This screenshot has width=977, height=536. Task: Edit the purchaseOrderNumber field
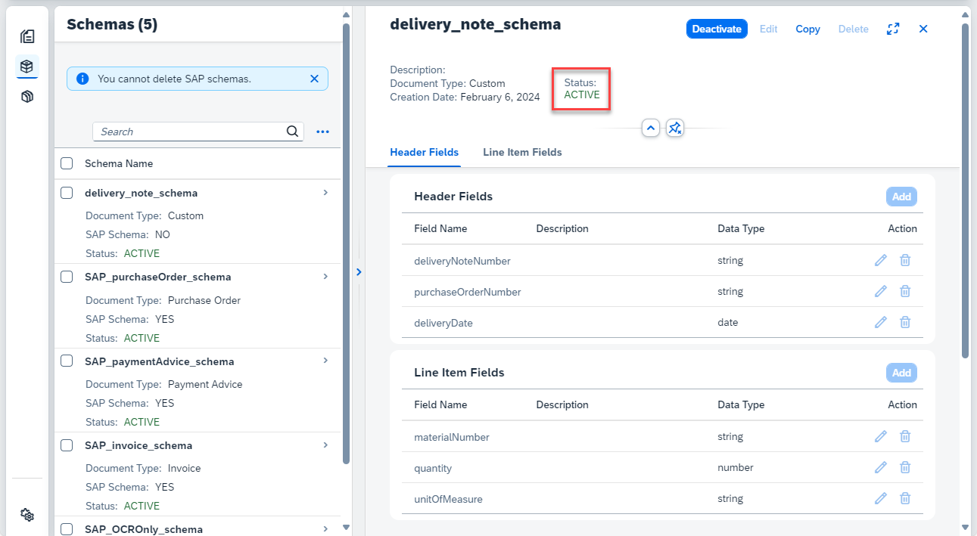click(880, 291)
